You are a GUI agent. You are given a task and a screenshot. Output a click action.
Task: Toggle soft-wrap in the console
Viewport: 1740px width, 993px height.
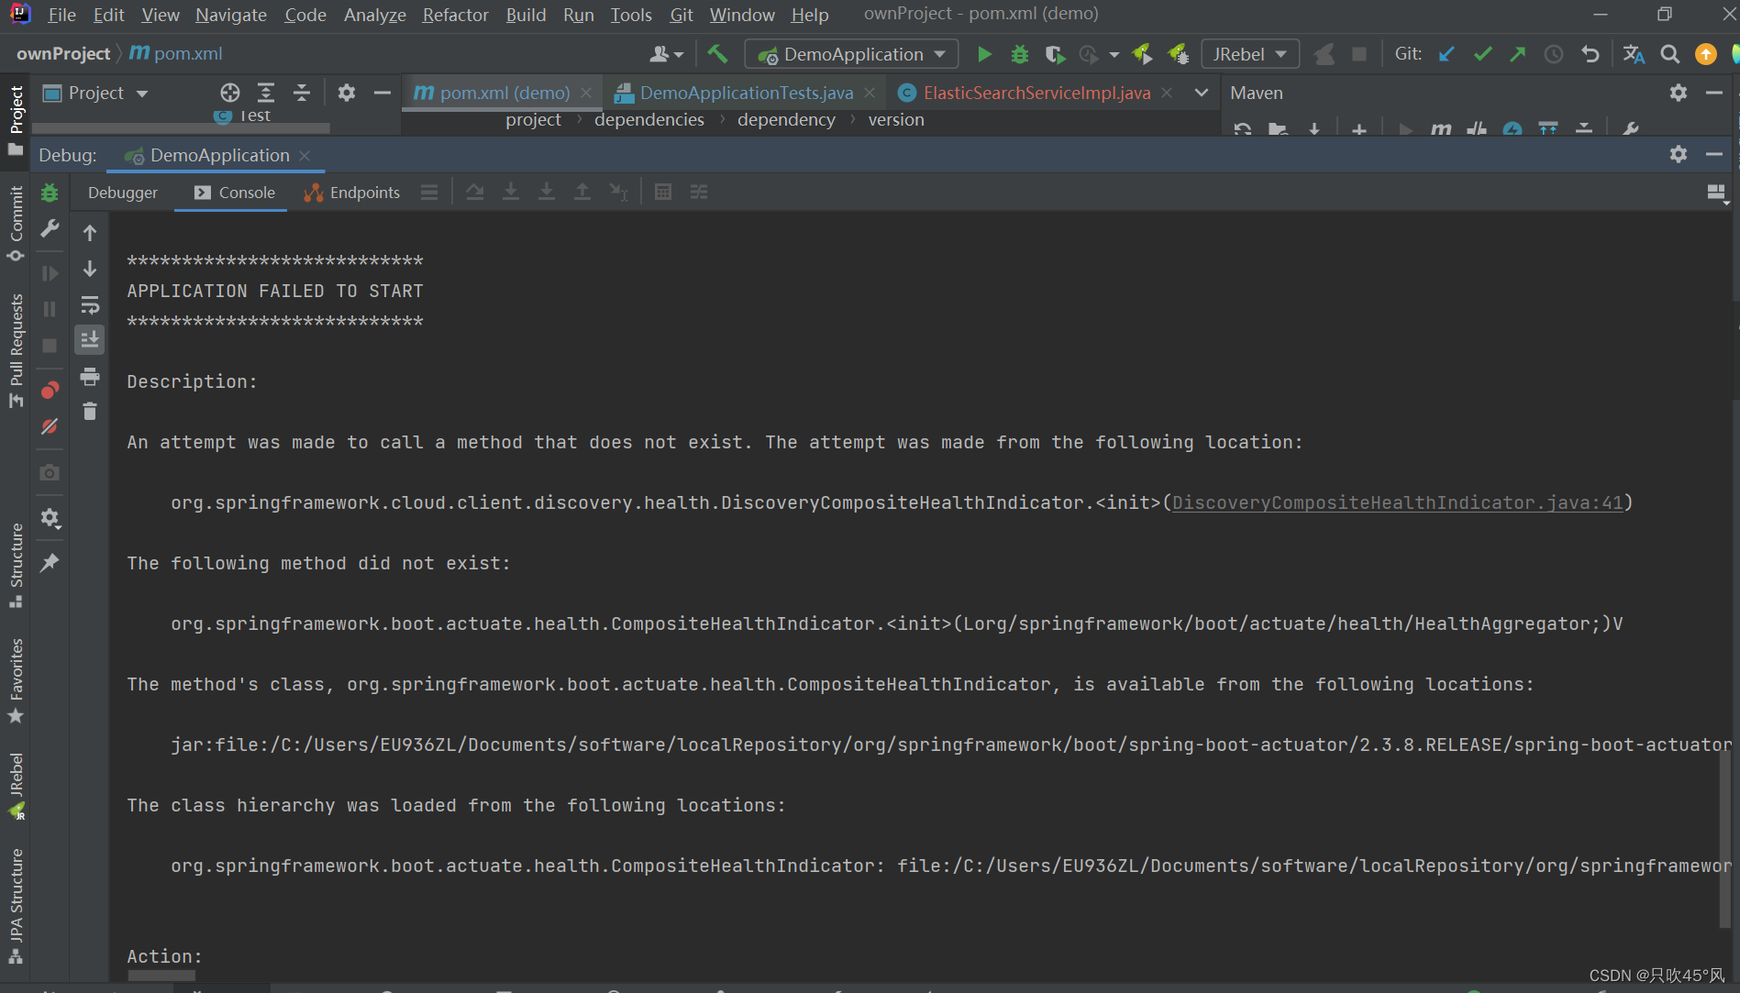click(x=90, y=304)
